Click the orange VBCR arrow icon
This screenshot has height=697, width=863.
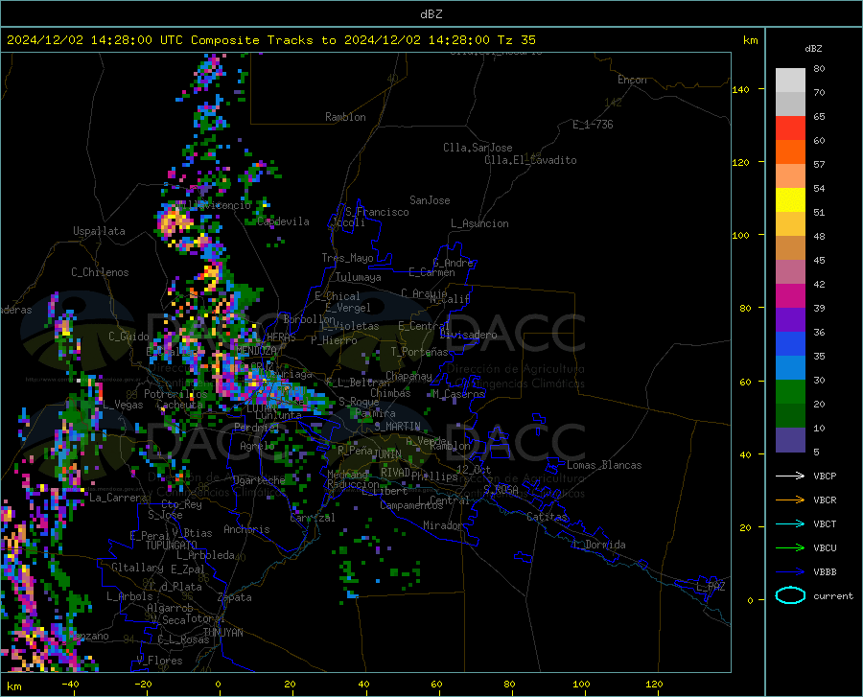point(790,500)
